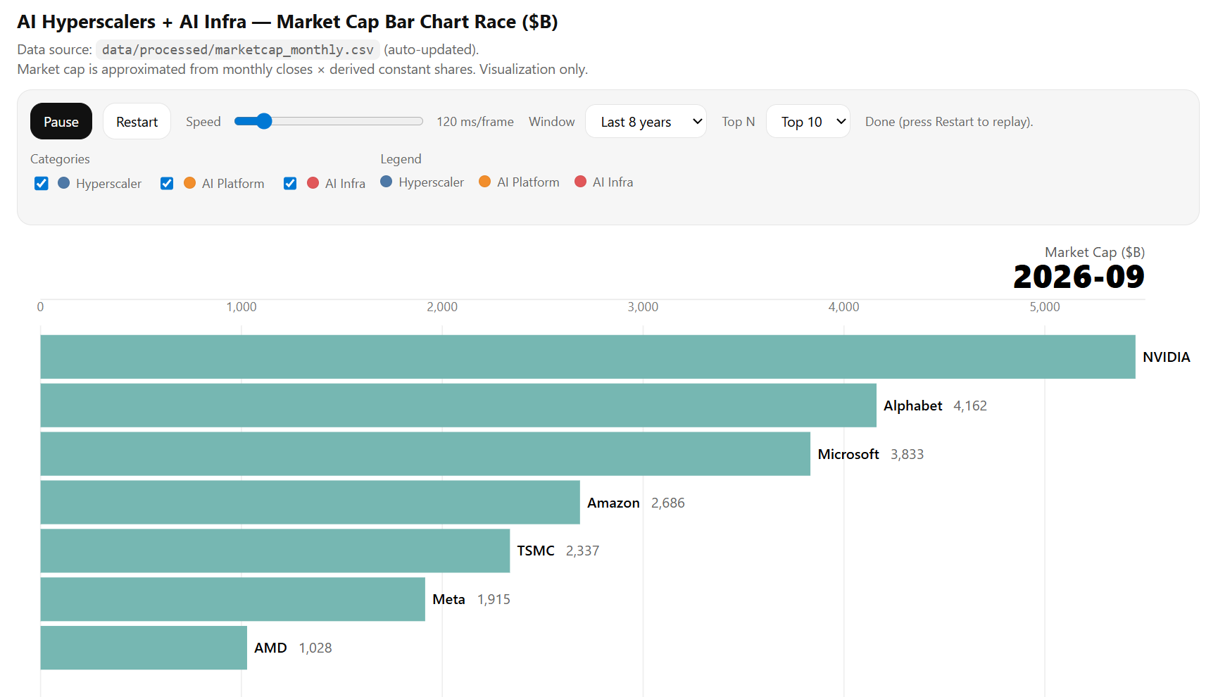Click the blue dot beside Hyperscaler checkbox
Viewport: 1218px width, 697px height.
63,183
